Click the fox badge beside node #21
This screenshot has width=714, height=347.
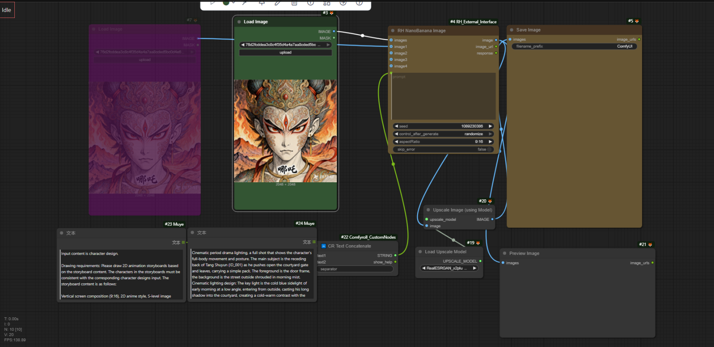(650, 245)
